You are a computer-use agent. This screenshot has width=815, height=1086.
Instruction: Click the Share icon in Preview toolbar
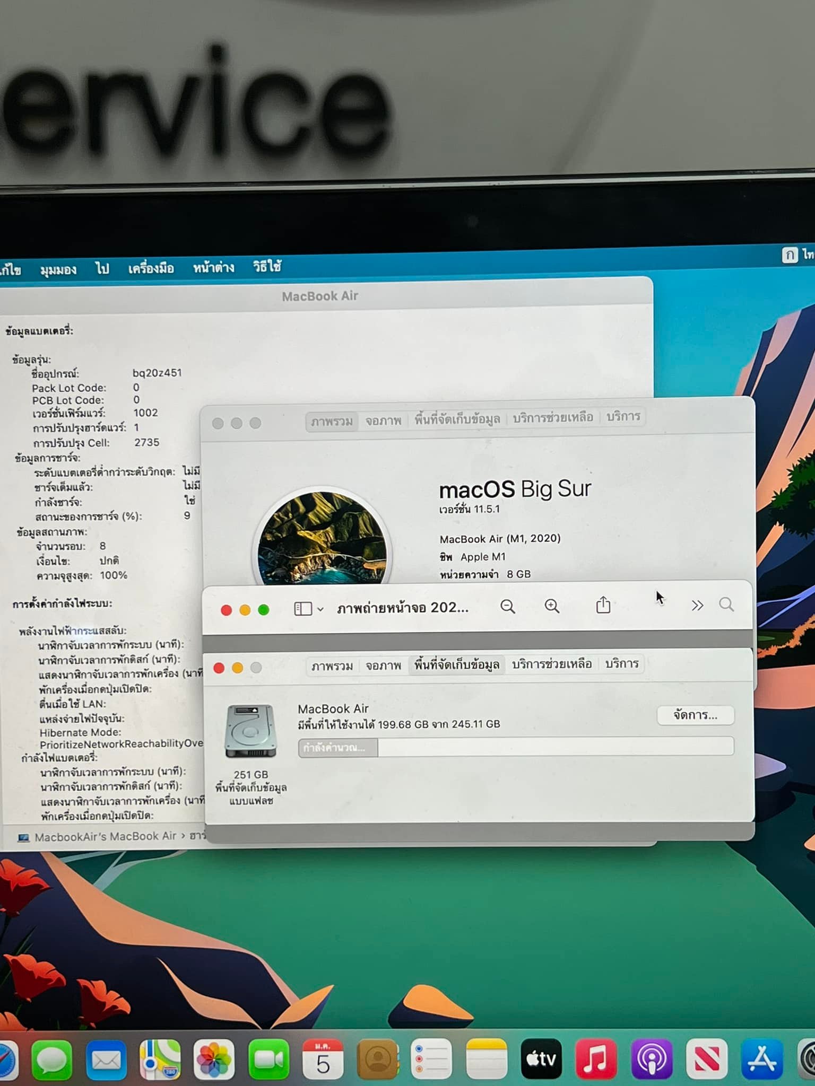pos(603,605)
